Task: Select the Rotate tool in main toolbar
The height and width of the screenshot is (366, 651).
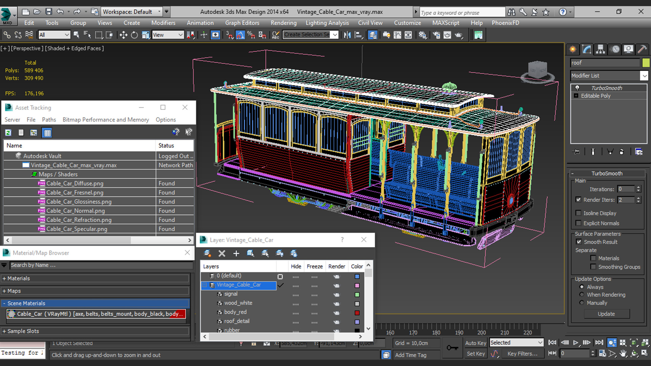Action: click(134, 35)
